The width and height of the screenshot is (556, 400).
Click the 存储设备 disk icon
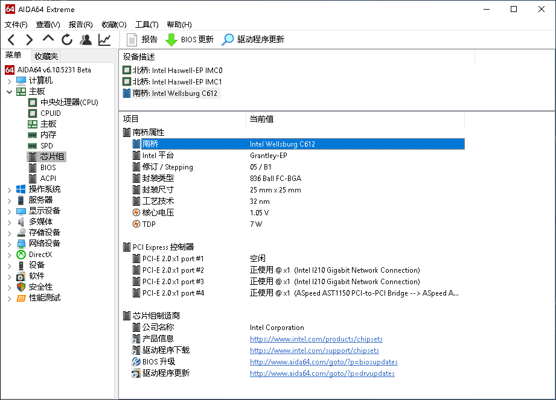(x=21, y=233)
